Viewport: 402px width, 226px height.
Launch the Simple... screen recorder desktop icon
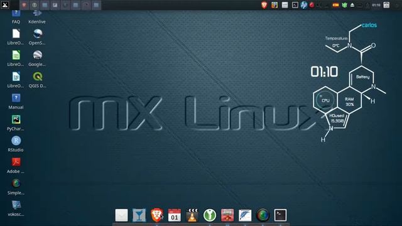(16, 187)
